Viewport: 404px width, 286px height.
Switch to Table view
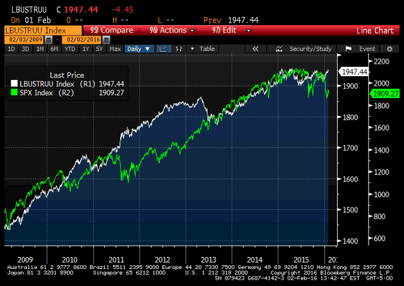tap(207, 49)
